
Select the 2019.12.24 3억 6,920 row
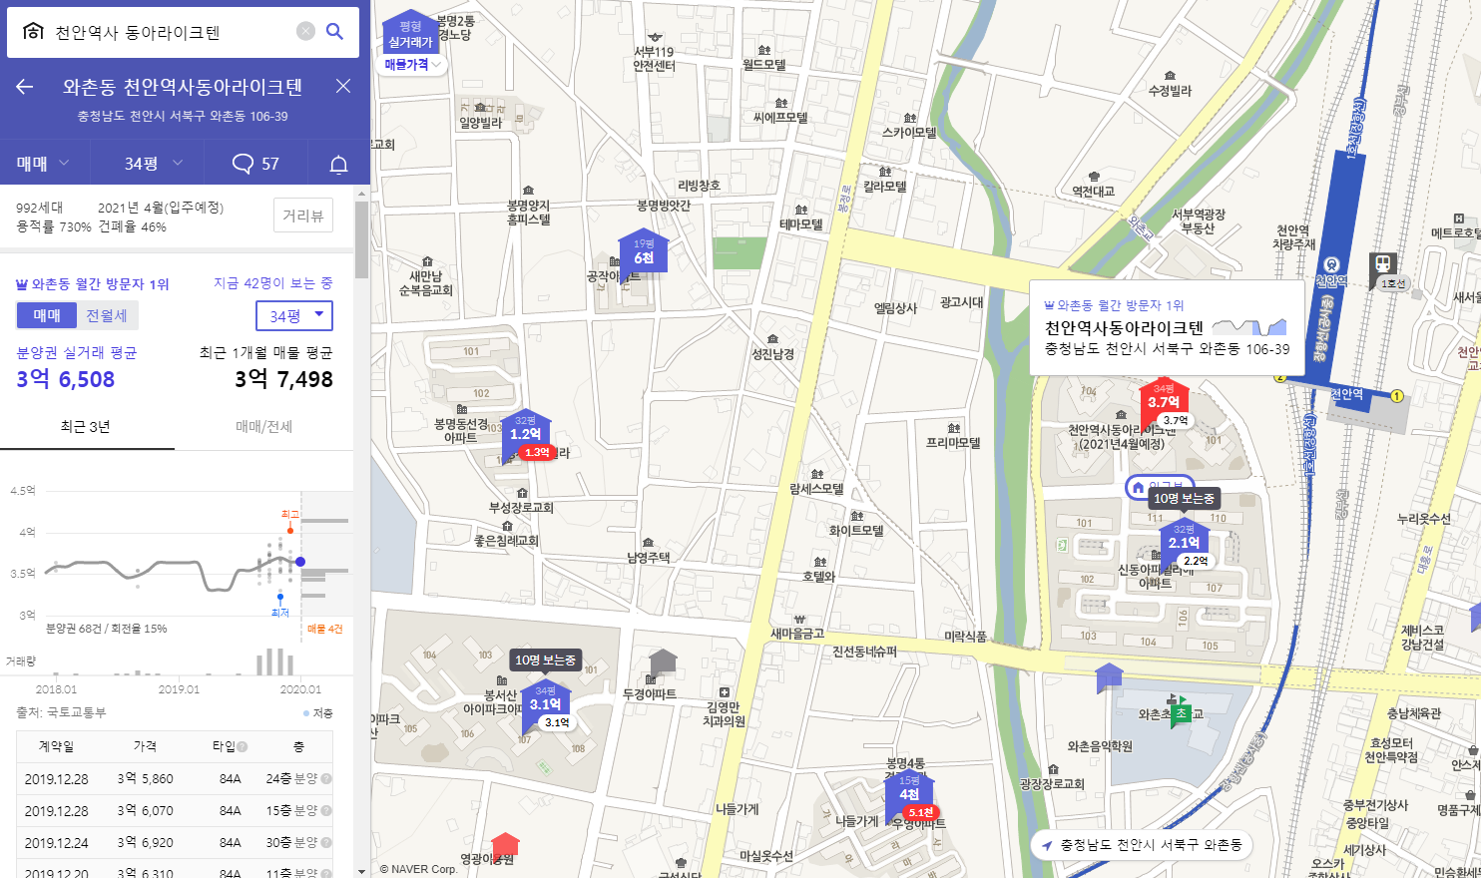(x=175, y=842)
